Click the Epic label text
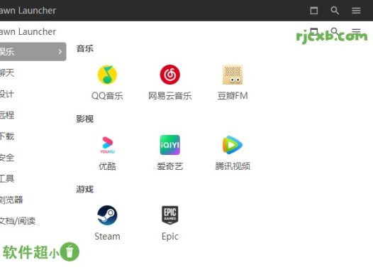 [170, 237]
